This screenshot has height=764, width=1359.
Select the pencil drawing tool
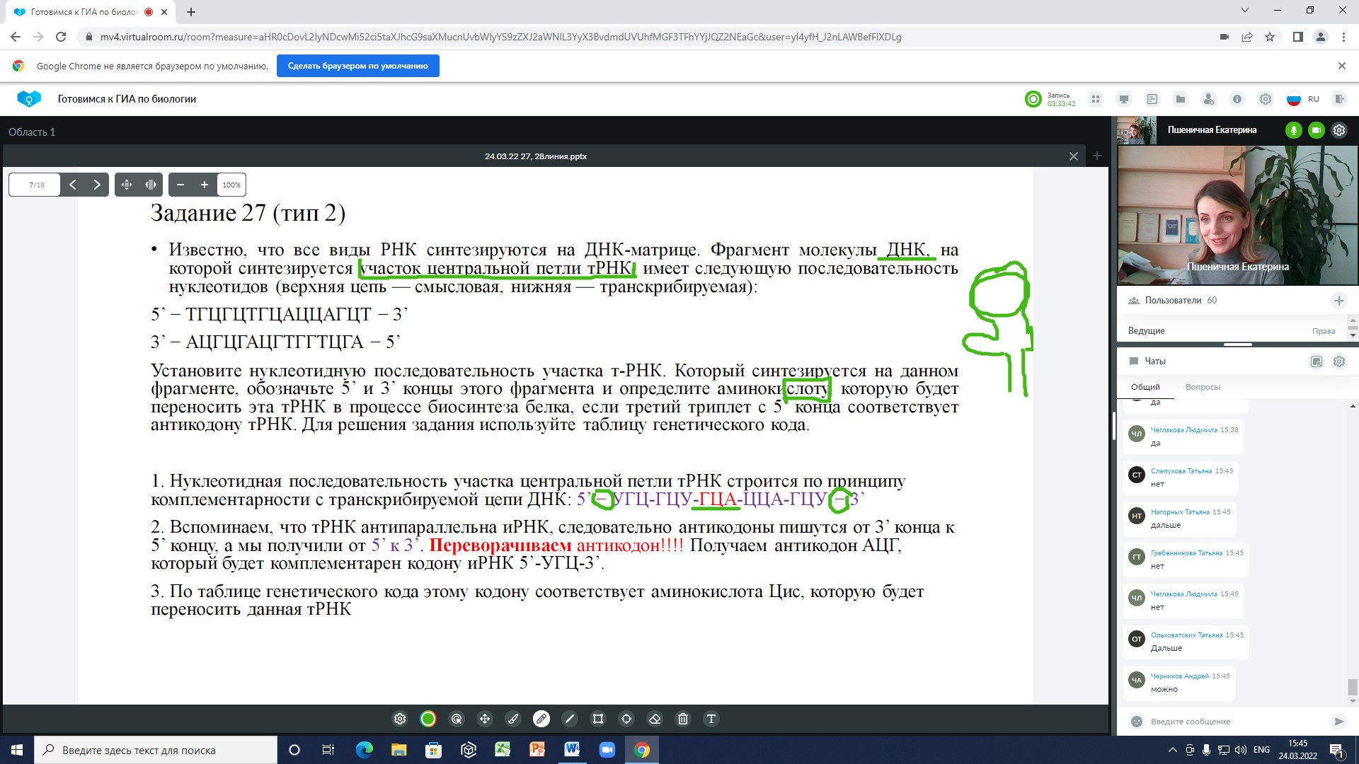tap(541, 719)
